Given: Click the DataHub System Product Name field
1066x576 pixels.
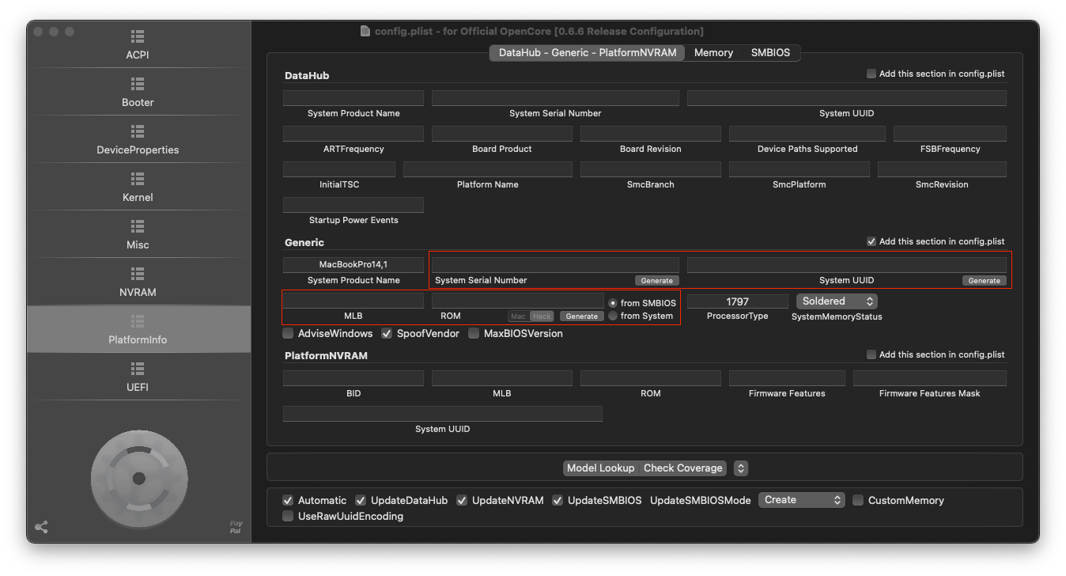Looking at the screenshot, I should coord(353,98).
